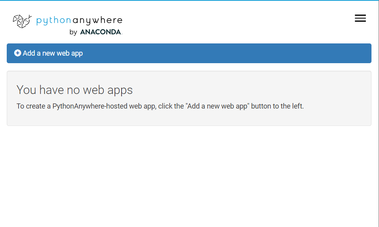The height and width of the screenshot is (227, 379).
Task: Click the plus icon on the Add button
Action: 18,53
